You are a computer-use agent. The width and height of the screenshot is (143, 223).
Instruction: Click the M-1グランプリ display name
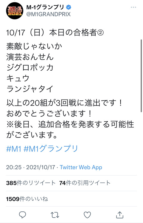(45, 7)
